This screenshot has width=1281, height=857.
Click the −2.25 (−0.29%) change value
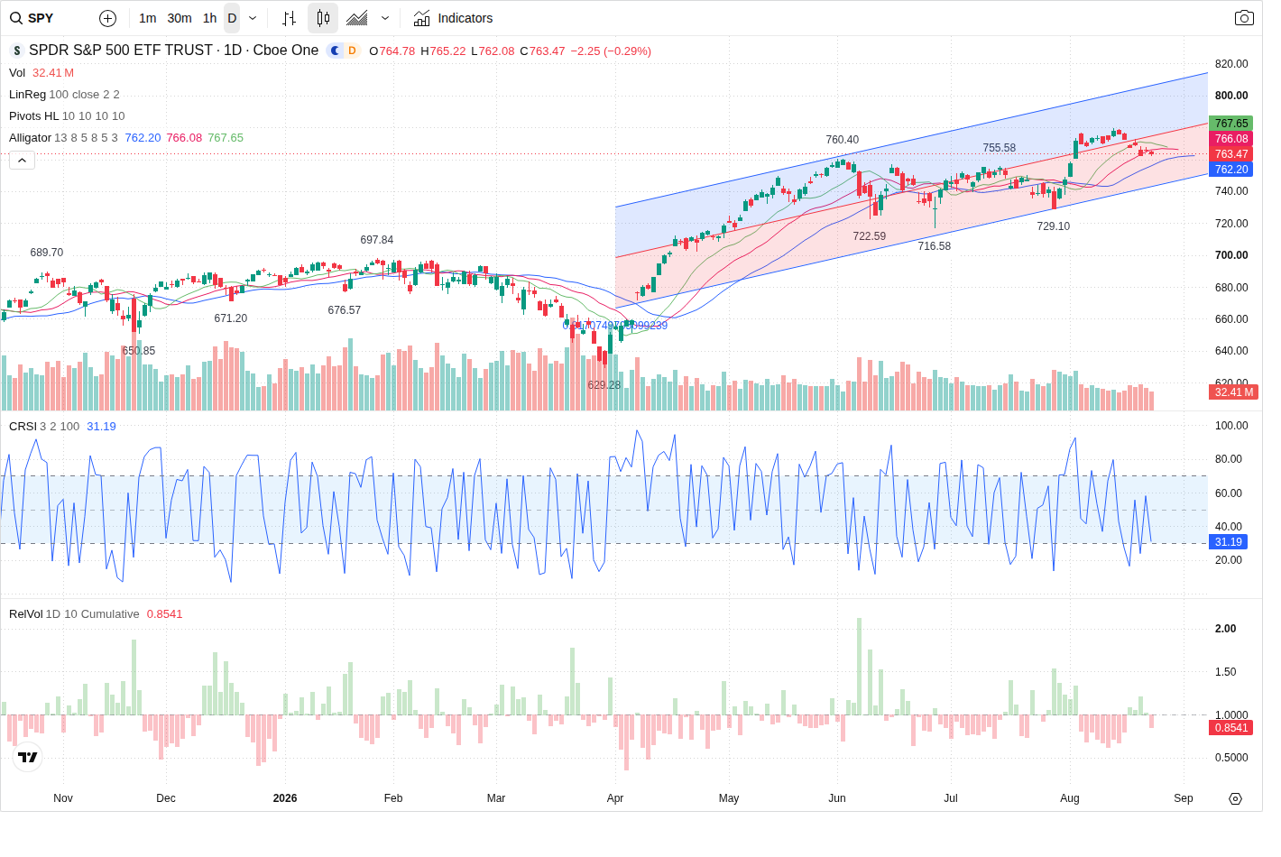coord(611,51)
